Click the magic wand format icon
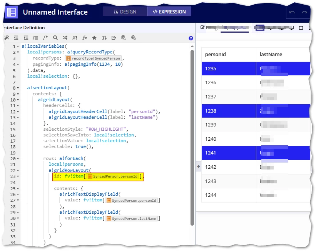The height and width of the screenshot is (251, 316). pyautogui.click(x=7, y=38)
